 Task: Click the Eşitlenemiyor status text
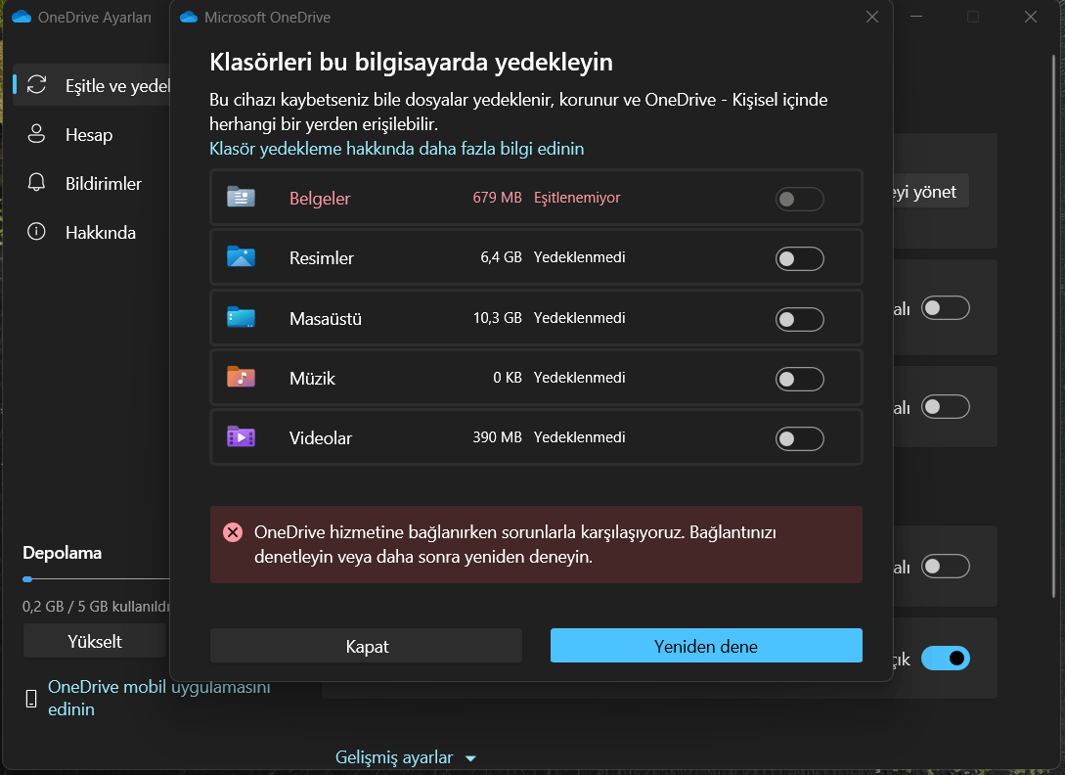[x=577, y=197]
